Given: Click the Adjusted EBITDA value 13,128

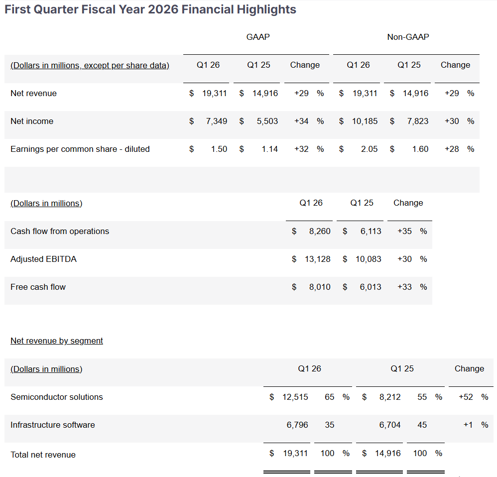Looking at the screenshot, I should pyautogui.click(x=318, y=259).
